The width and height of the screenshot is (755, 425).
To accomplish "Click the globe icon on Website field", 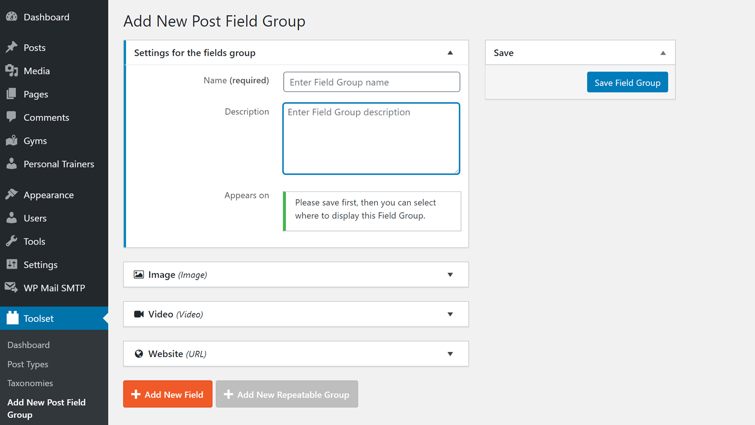I will point(139,353).
